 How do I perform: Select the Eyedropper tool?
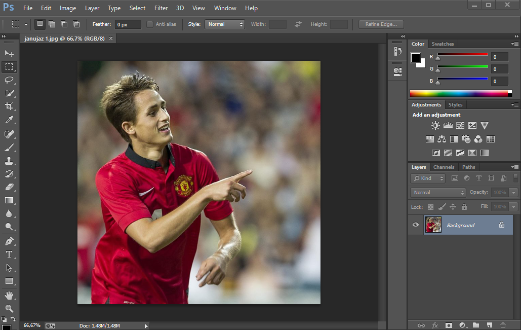[9, 120]
